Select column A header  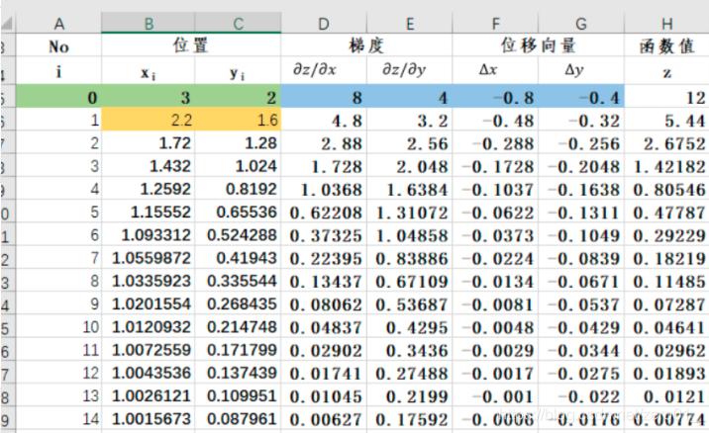click(x=58, y=24)
